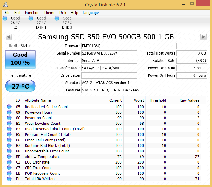Viewport: 212px width, 187px height.
Task: Click the Firmware value field
Action: pos(109,46)
